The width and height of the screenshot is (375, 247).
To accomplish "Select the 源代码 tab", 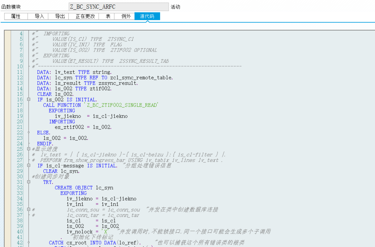I will pos(147,16).
